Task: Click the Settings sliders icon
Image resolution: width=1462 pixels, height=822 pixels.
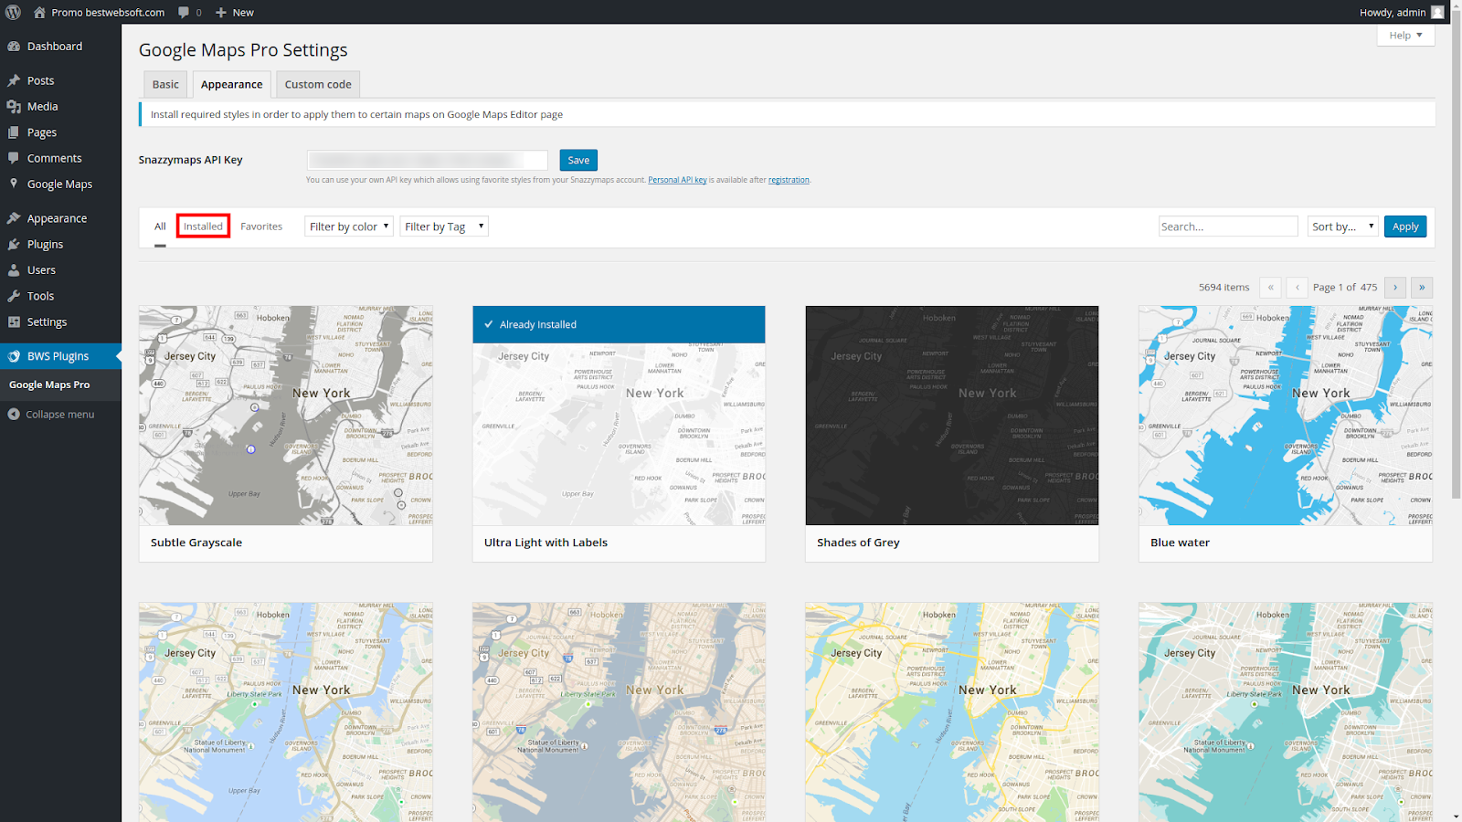Action: coord(14,321)
